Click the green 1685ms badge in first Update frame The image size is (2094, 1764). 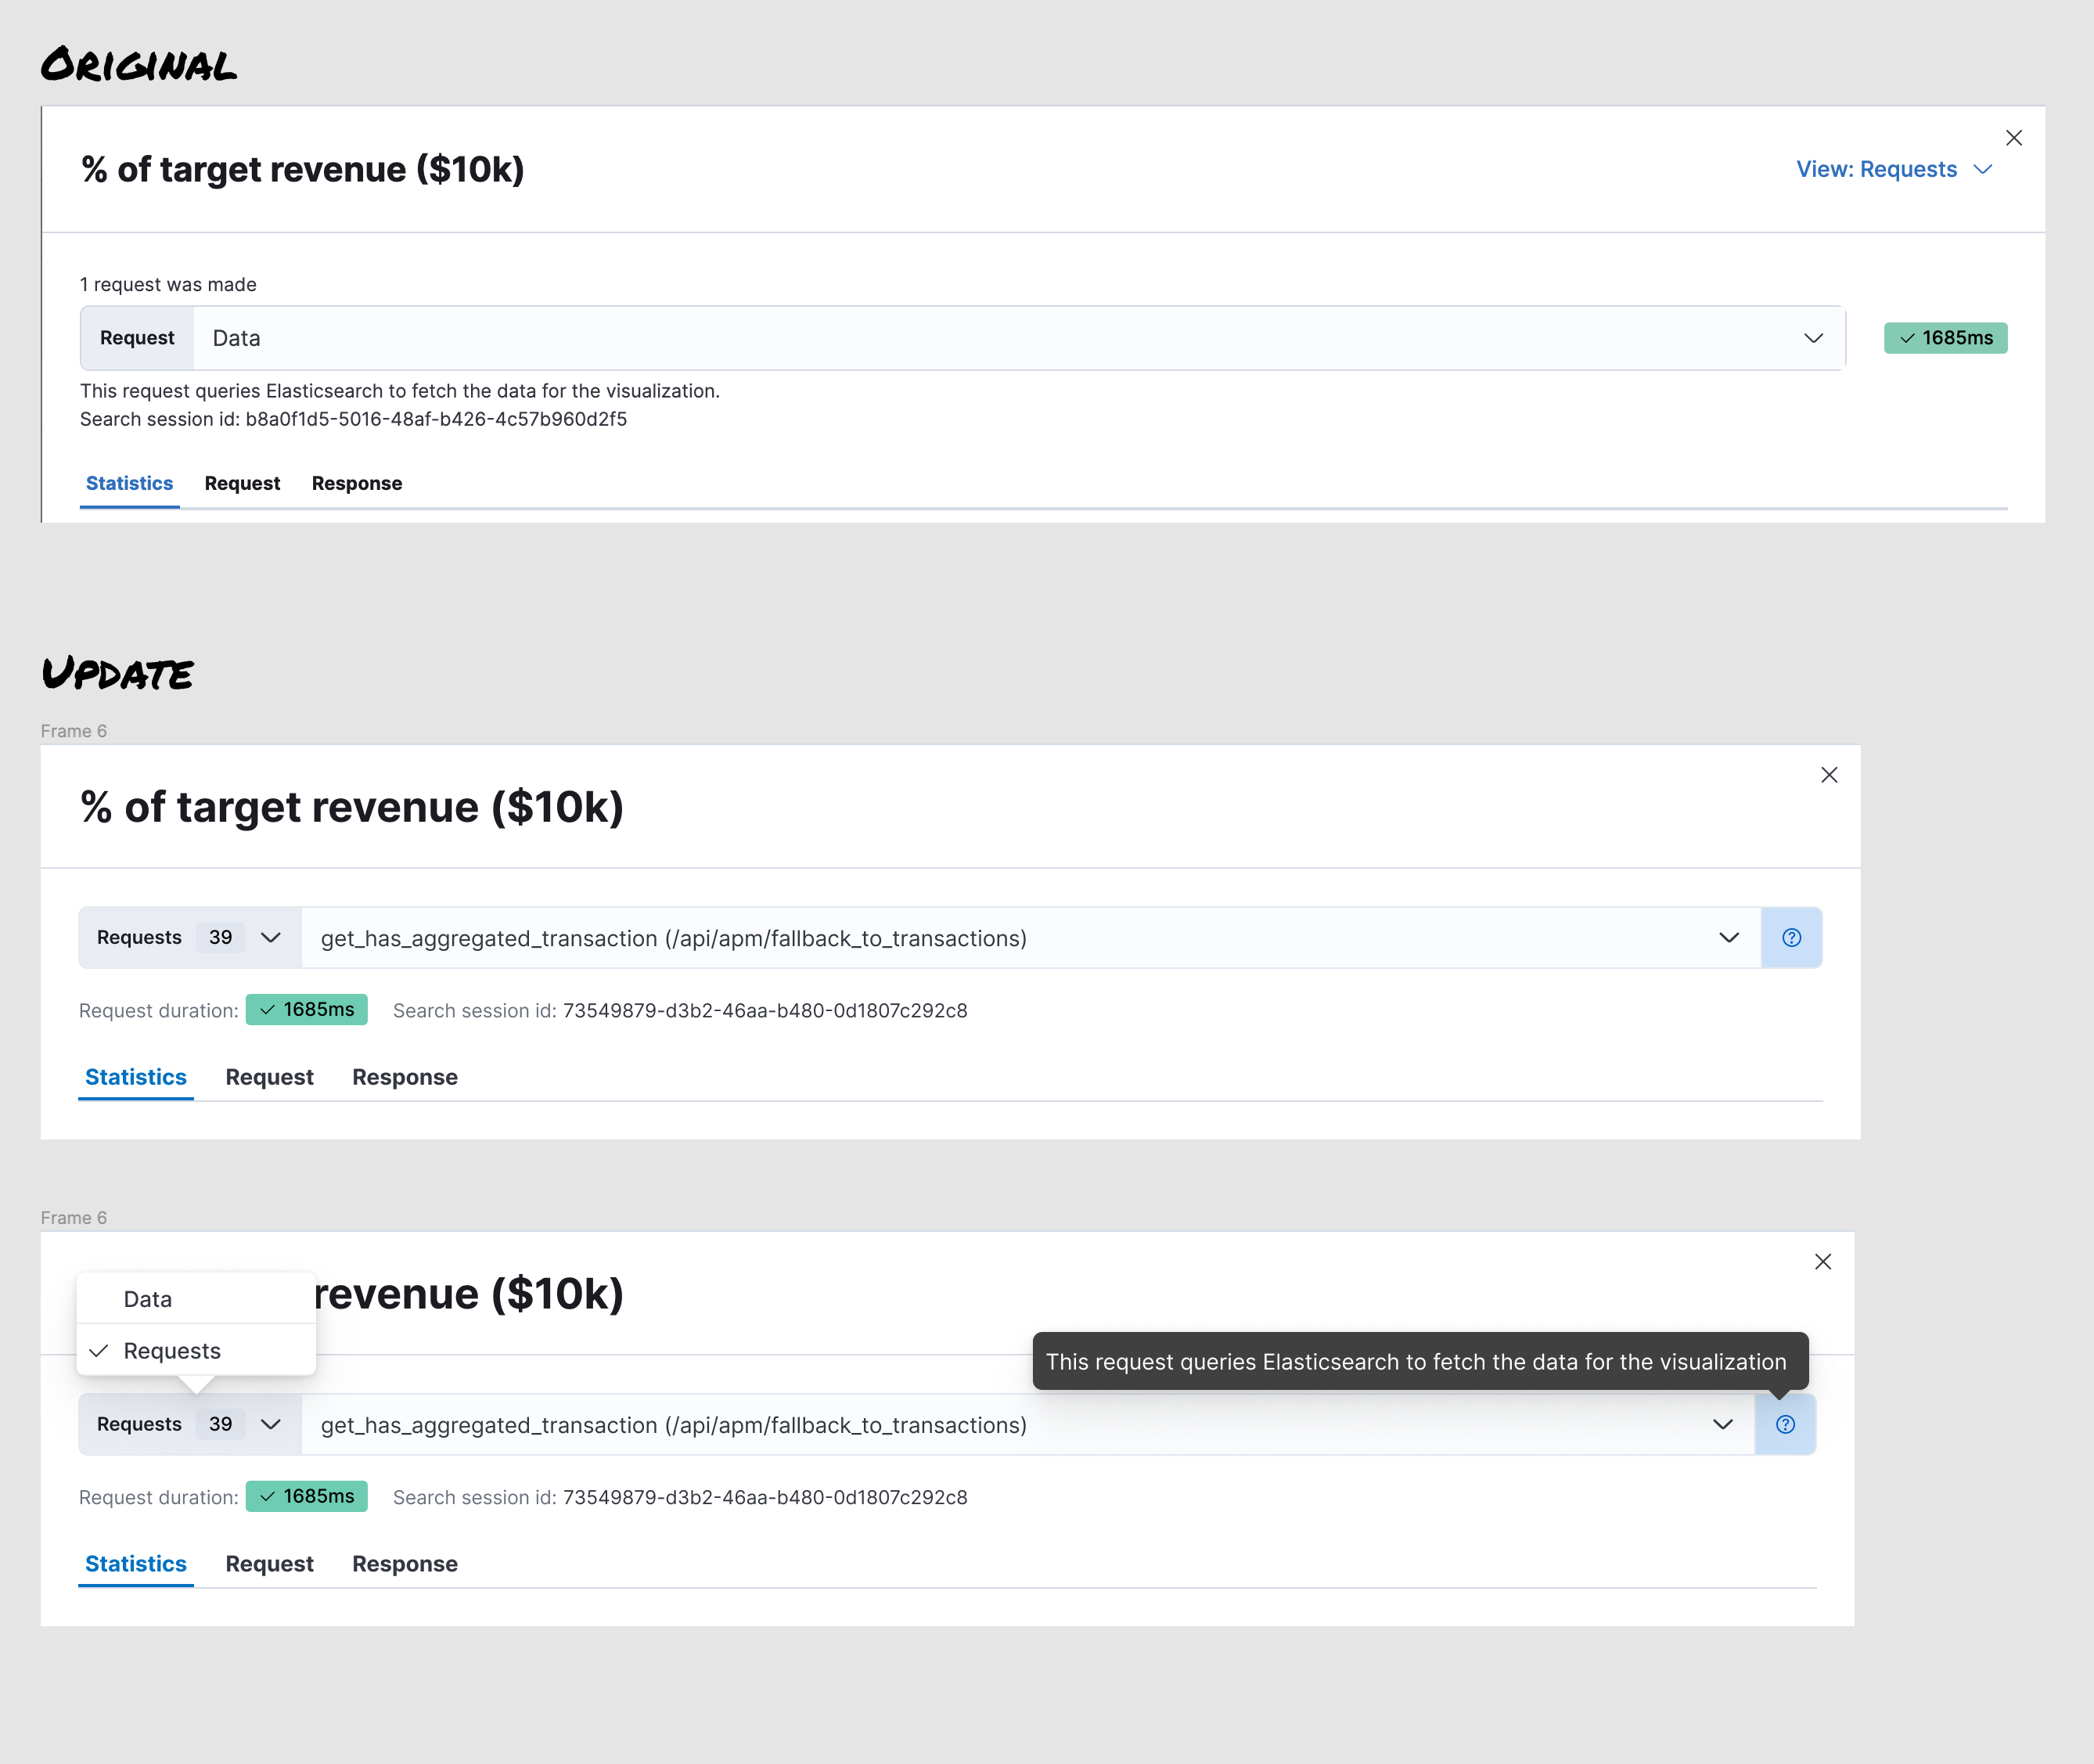(307, 1010)
